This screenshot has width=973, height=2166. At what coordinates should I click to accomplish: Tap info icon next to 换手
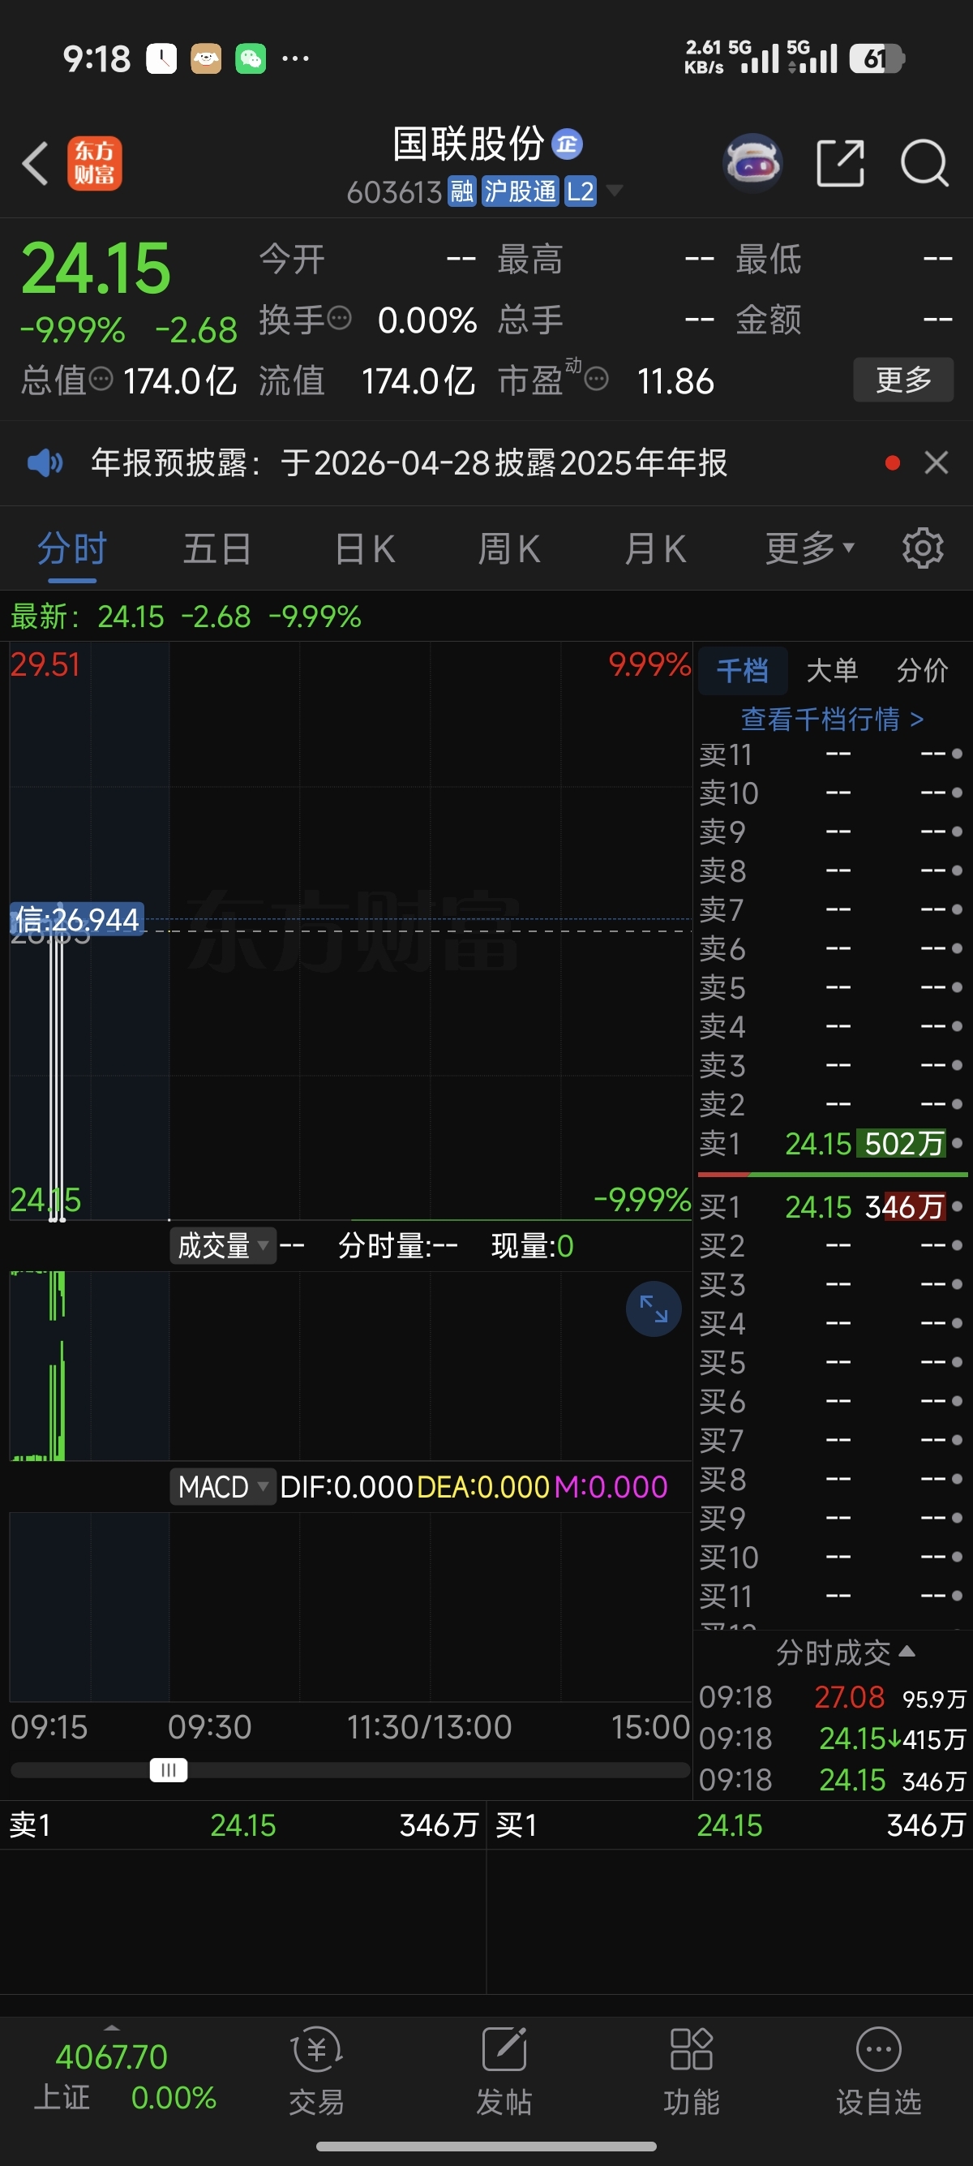pos(339,318)
